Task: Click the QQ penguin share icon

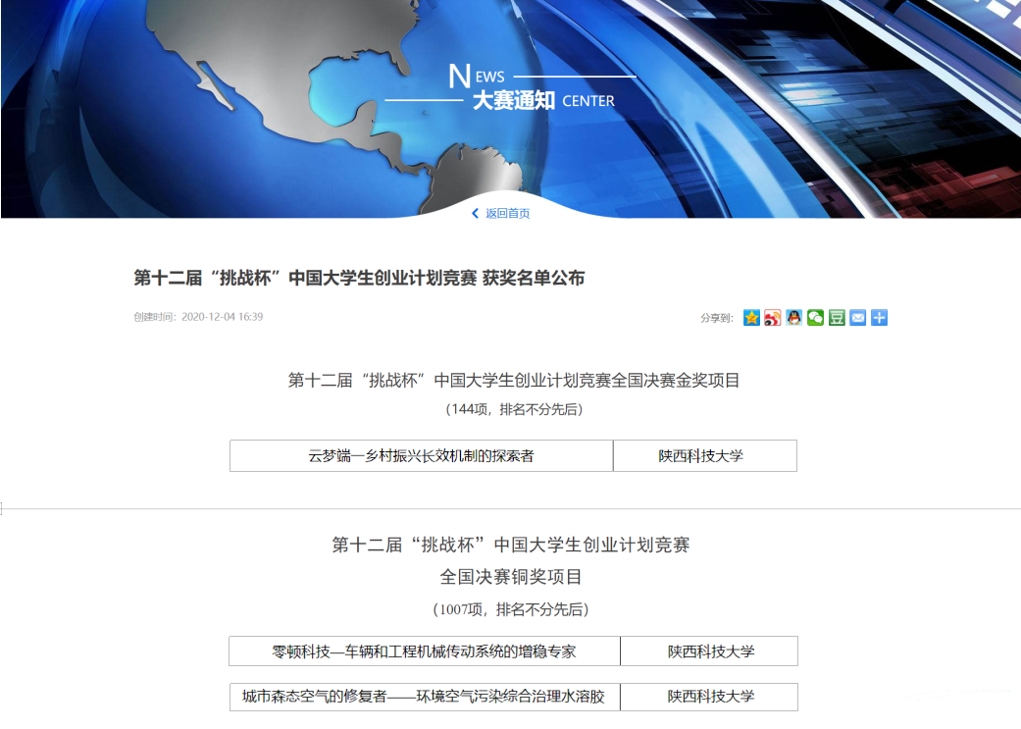Action: pos(794,318)
